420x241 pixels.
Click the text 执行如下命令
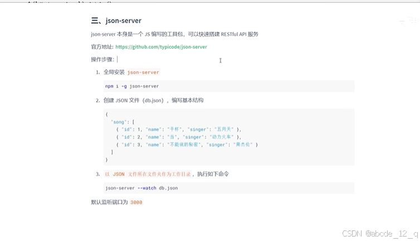213,174
